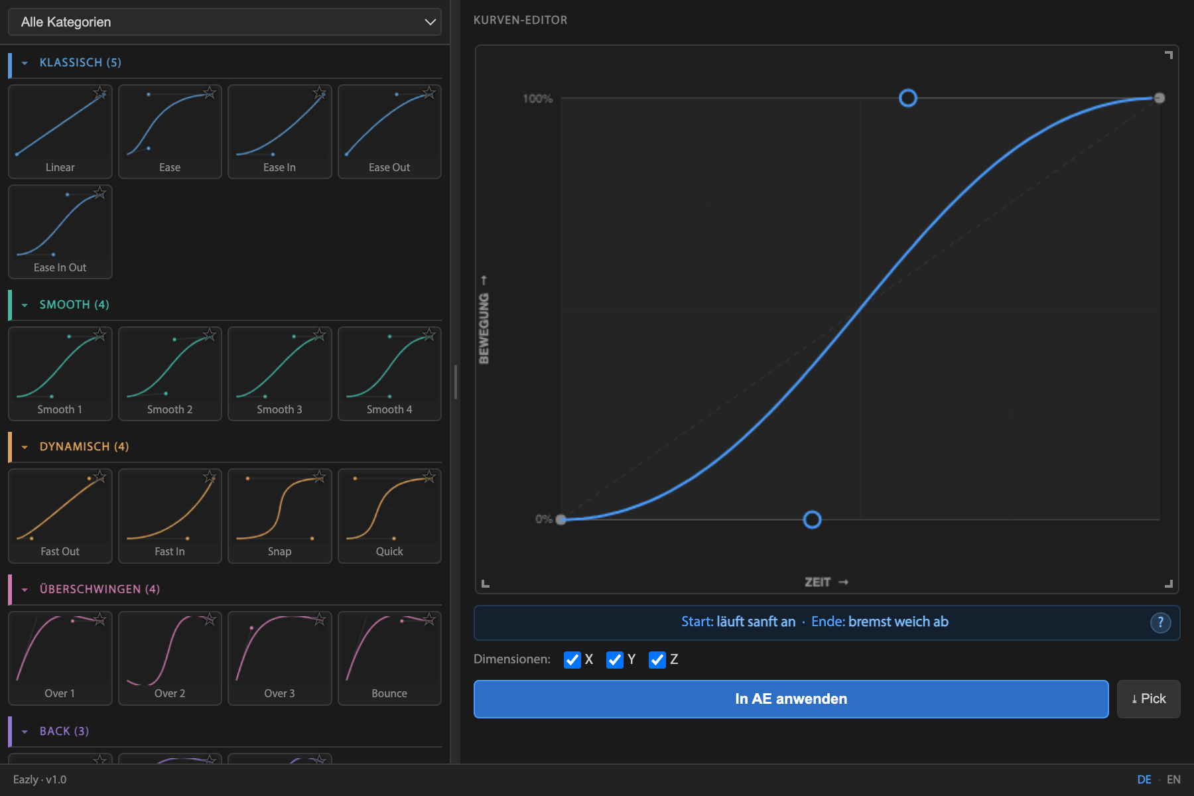Load the Smooth 4 preset thumbnail

coord(389,373)
